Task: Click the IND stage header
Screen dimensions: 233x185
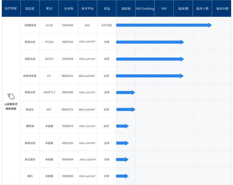Action: click(164, 9)
